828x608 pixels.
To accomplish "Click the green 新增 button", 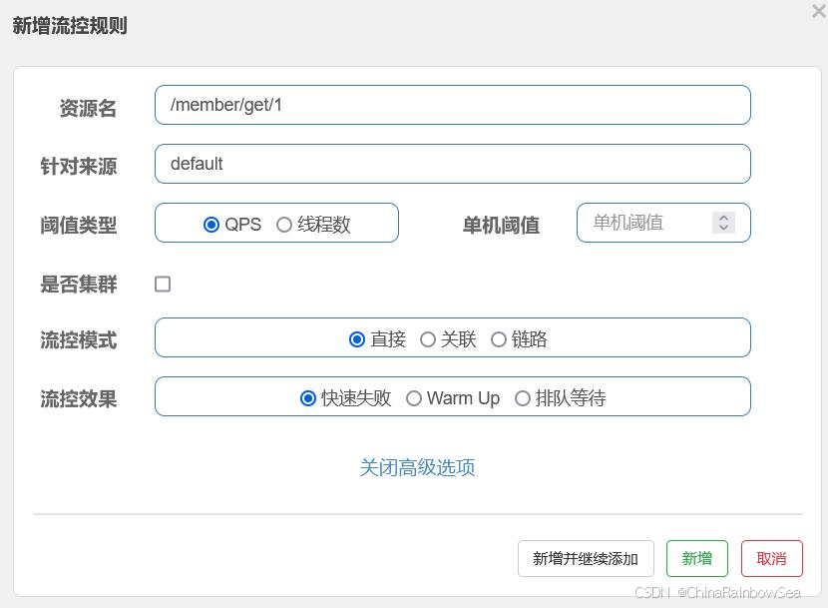I will coord(696,559).
